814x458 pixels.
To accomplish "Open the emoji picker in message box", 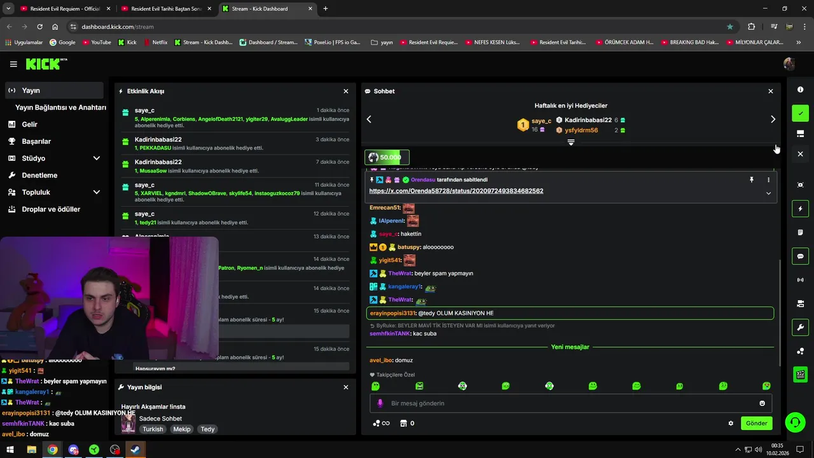I will coord(762,403).
